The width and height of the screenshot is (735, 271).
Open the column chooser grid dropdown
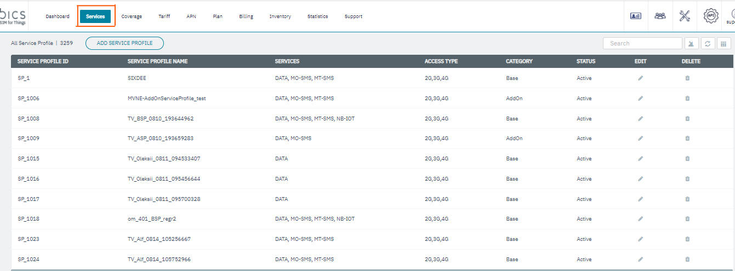pyautogui.click(x=723, y=43)
